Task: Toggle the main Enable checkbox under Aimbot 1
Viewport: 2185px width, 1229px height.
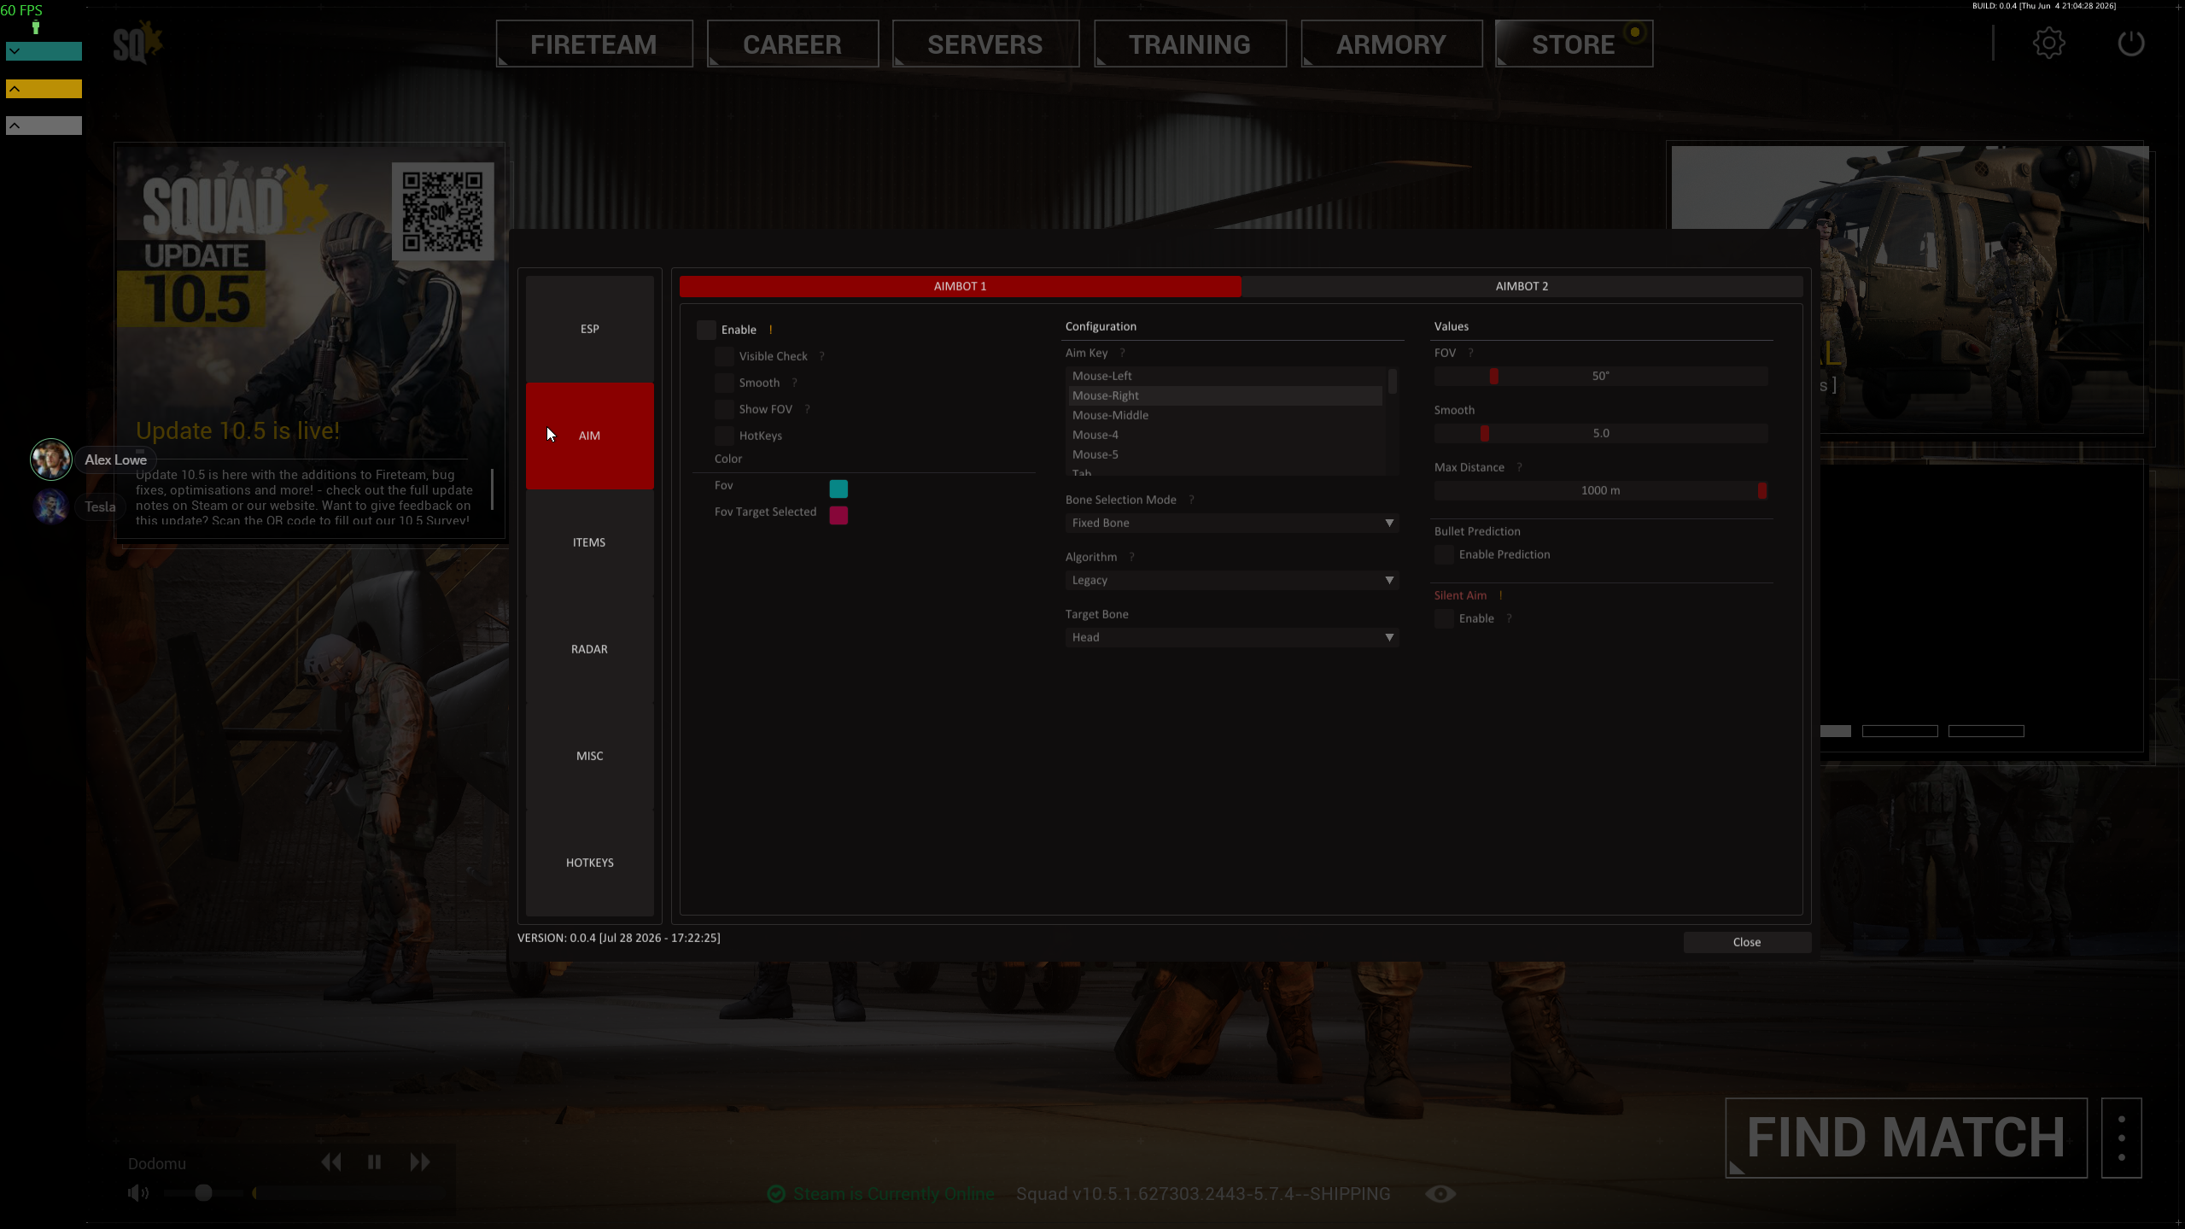Action: pos(706,330)
